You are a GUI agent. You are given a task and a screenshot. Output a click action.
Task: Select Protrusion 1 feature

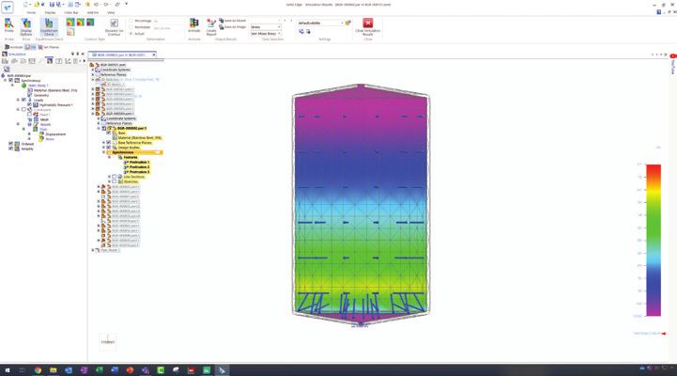[x=140, y=162]
